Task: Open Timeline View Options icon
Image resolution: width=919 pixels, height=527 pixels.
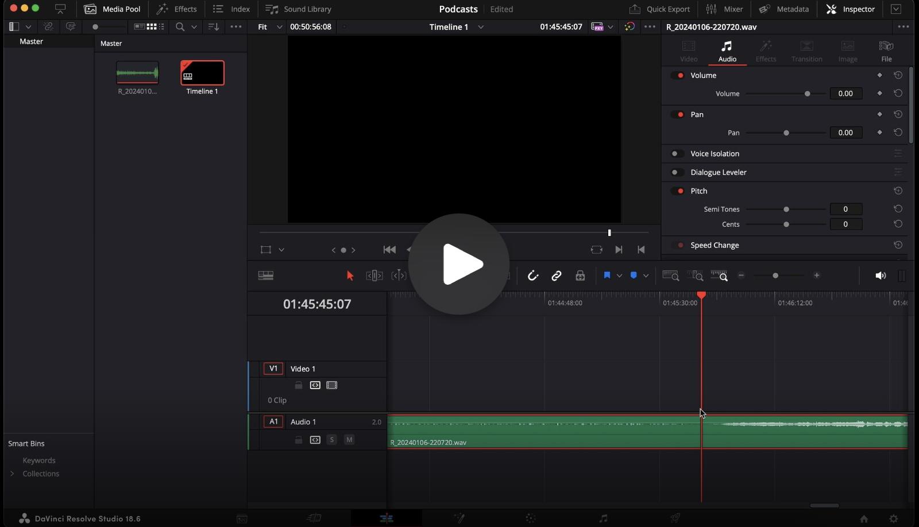Action: tap(266, 276)
